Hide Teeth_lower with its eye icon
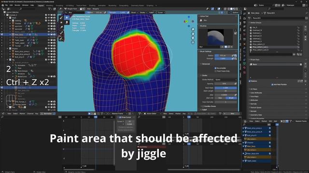 [x=49, y=40]
